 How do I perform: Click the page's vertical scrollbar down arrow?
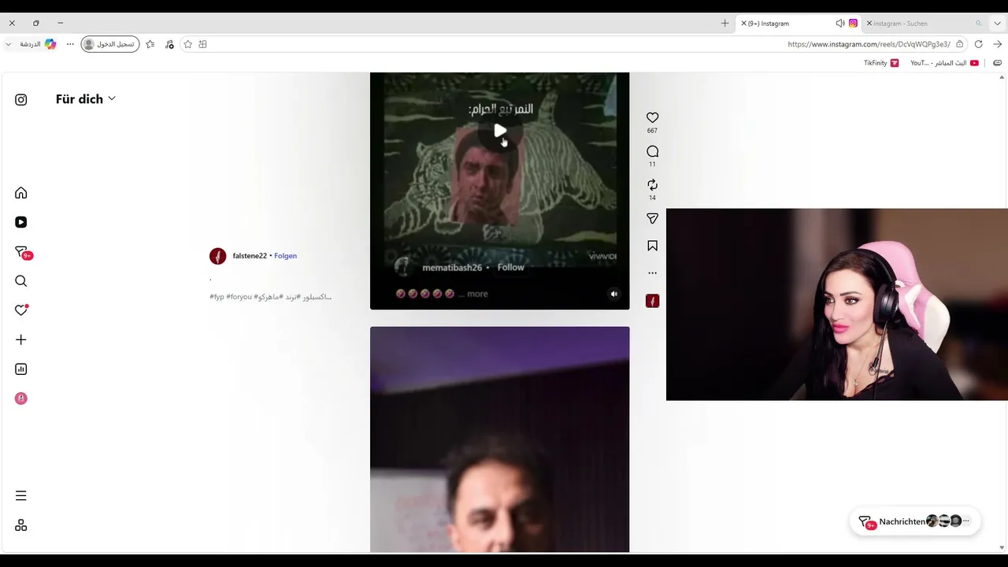pos(1002,547)
